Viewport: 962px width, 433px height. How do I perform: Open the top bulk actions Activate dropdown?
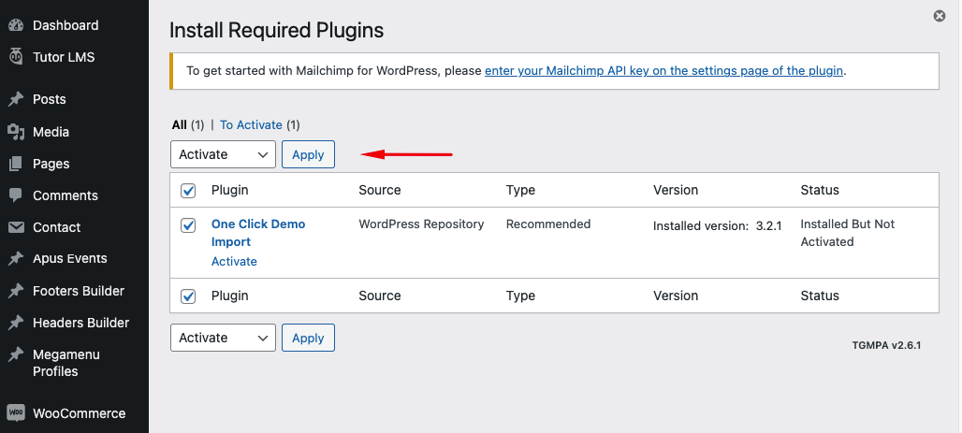click(x=223, y=155)
